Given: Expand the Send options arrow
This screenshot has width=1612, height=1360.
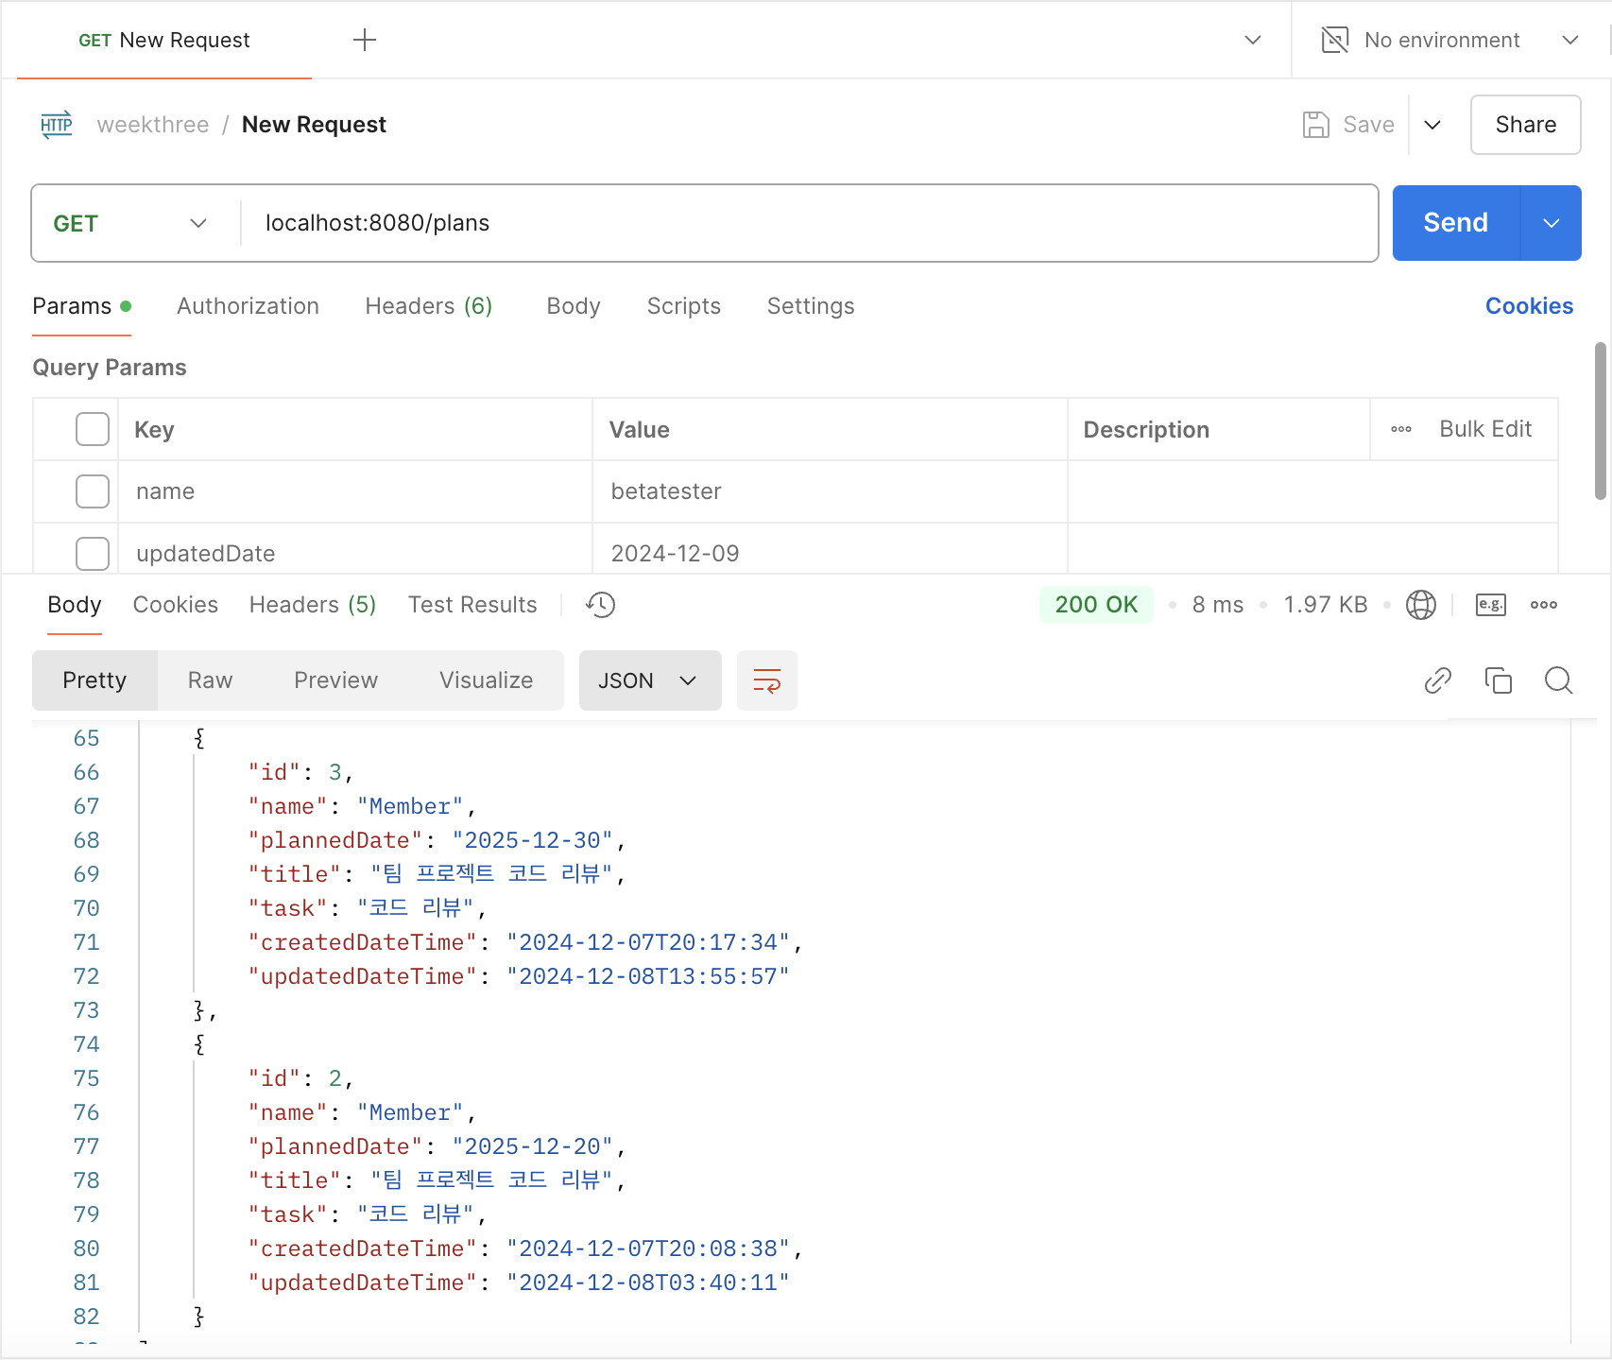Looking at the screenshot, I should pos(1551,223).
